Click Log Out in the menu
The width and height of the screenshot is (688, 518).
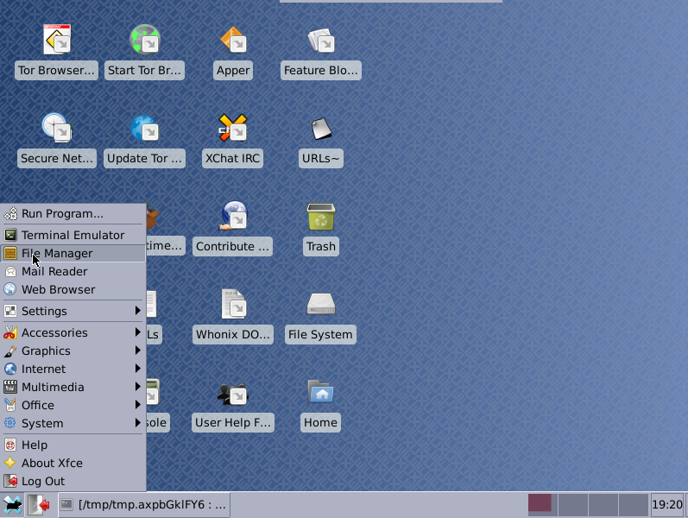(x=43, y=481)
